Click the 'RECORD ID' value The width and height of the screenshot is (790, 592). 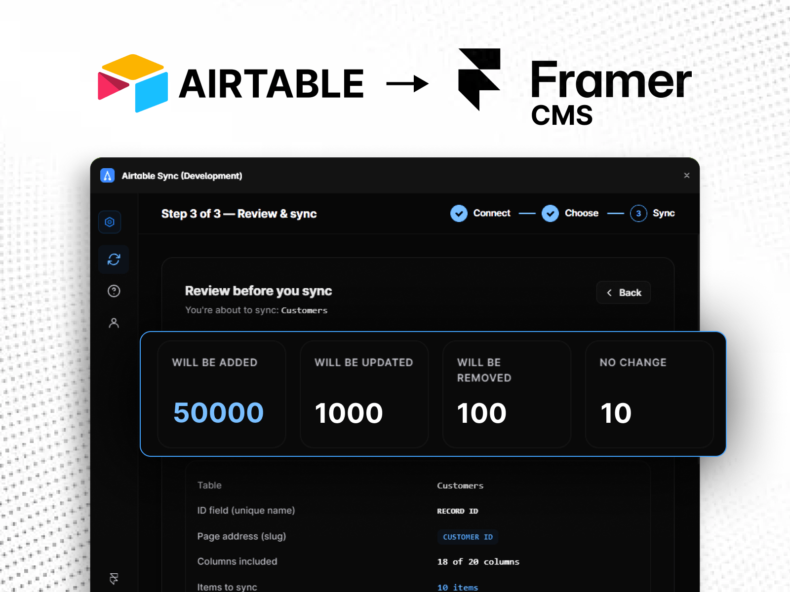pyautogui.click(x=458, y=511)
